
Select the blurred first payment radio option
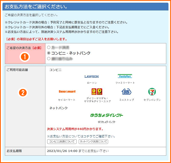click(49, 47)
